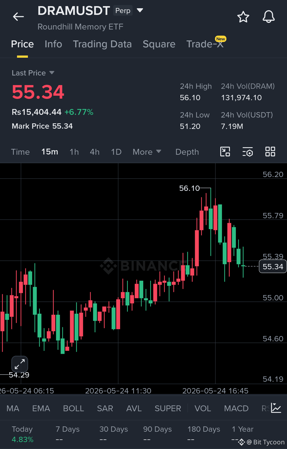Tap the 24h Vol(USDT) value 7.19M
The image size is (287, 449).
click(x=232, y=126)
